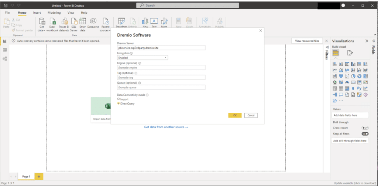Switch to Model view in sidebar
The width and height of the screenshot is (378, 187).
click(x=4, y=59)
